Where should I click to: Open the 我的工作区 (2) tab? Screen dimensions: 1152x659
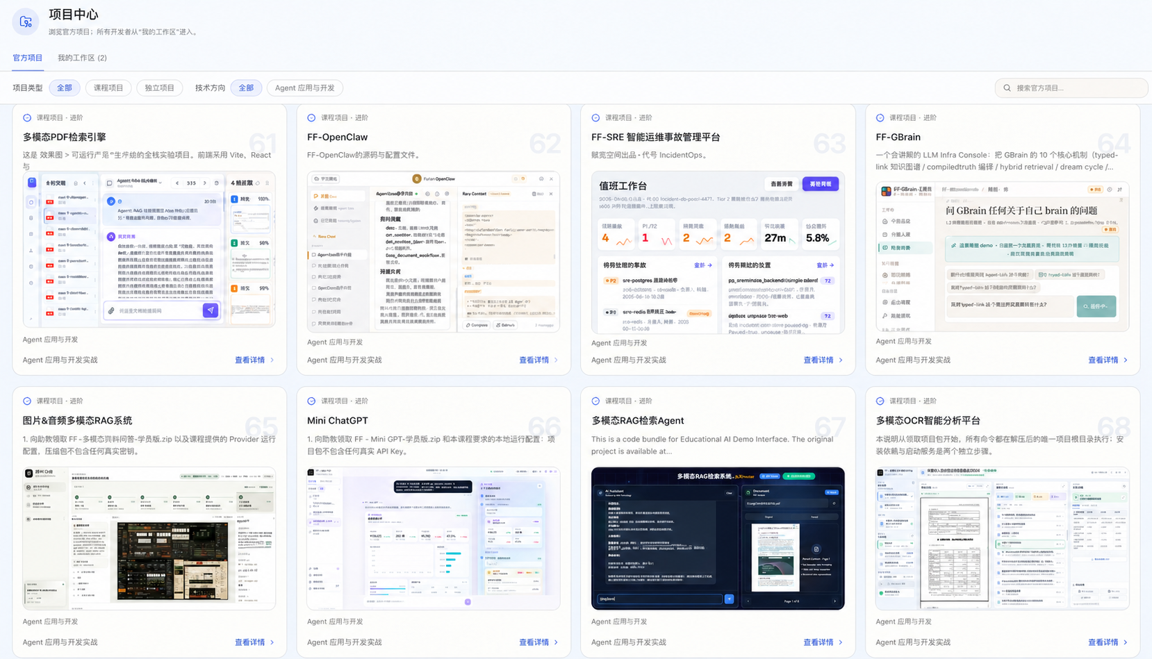(x=82, y=58)
